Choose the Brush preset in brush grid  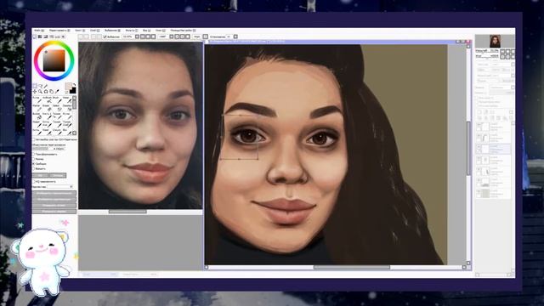coord(59,100)
